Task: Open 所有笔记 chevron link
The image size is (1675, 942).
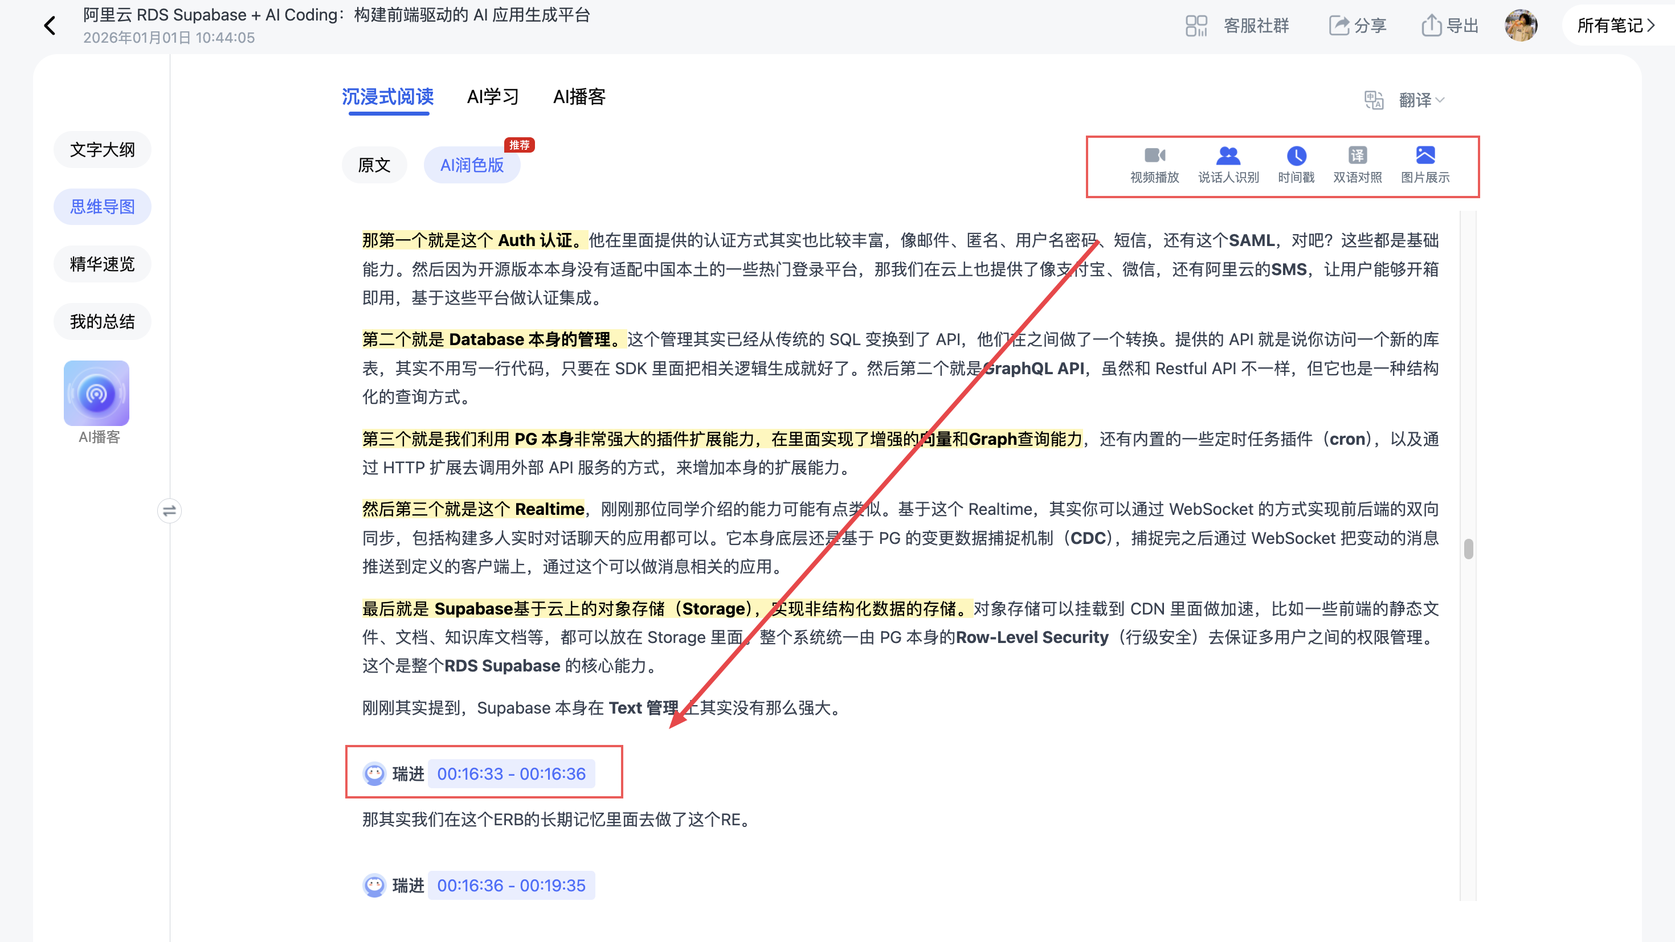Action: (1616, 26)
